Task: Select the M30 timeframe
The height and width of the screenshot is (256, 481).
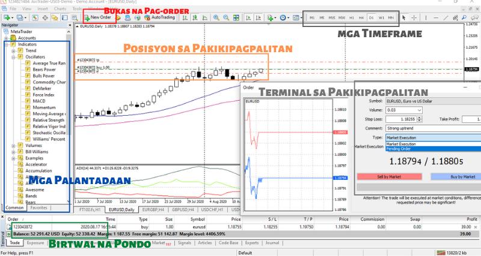Action: tap(342, 18)
